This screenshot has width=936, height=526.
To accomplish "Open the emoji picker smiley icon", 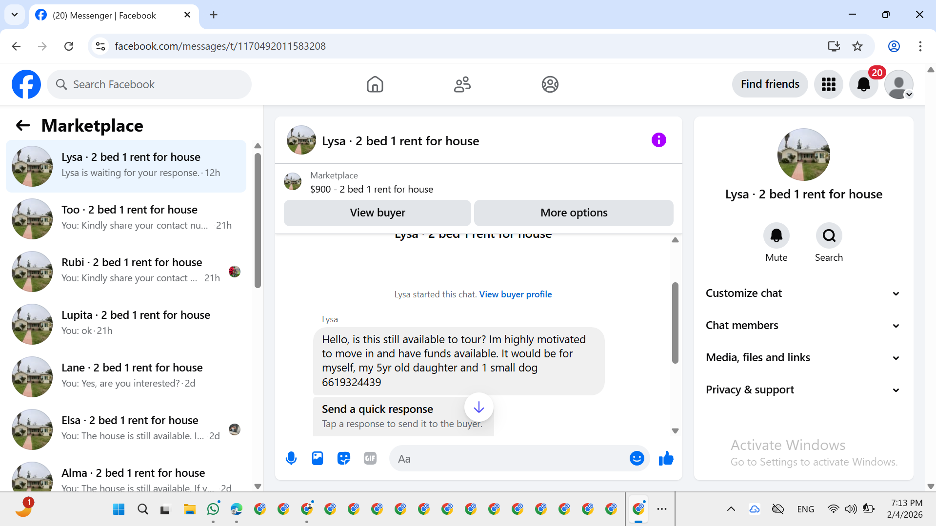I will pos(637,459).
